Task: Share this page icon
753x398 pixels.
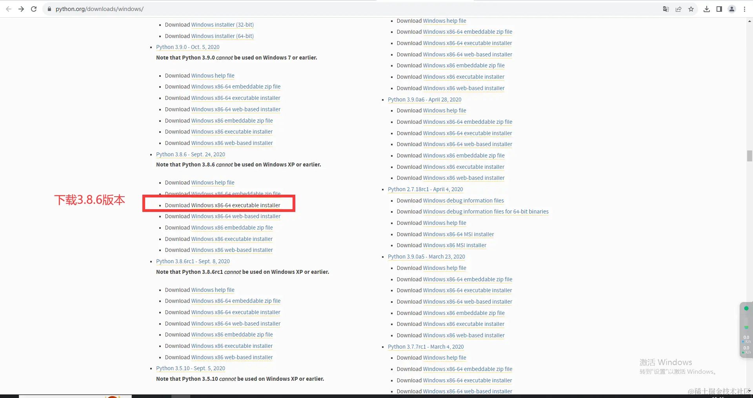Action: point(678,9)
